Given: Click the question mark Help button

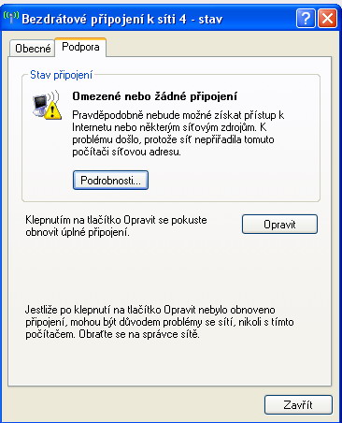Looking at the screenshot, I should (306, 19).
